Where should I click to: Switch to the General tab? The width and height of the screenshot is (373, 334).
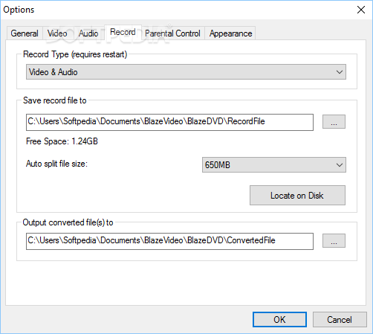coord(25,33)
